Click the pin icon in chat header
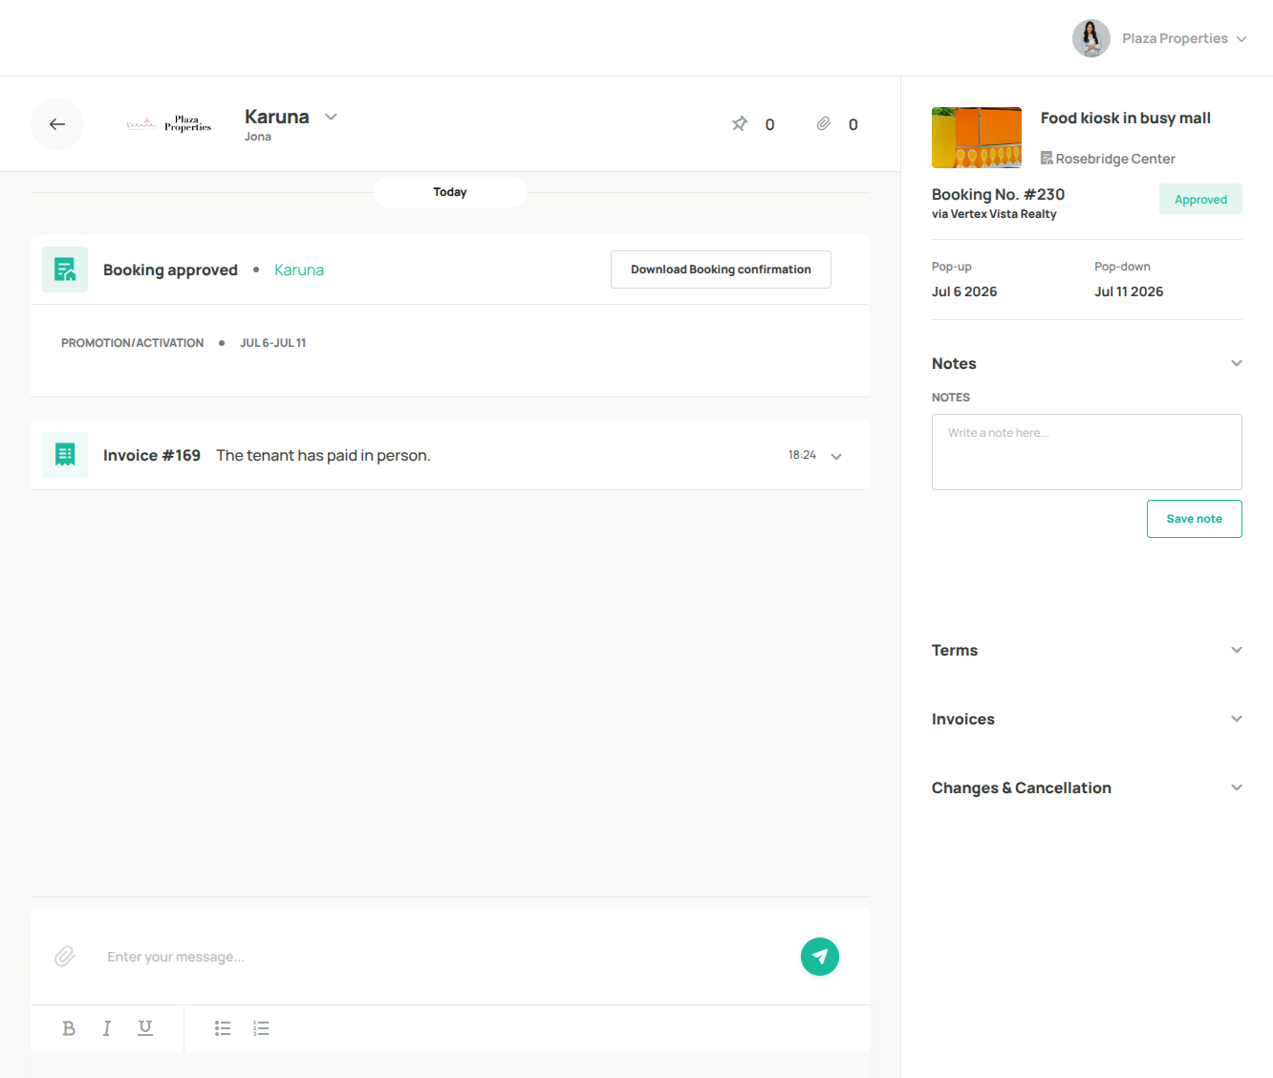Viewport: 1273px width, 1078px height. (740, 124)
